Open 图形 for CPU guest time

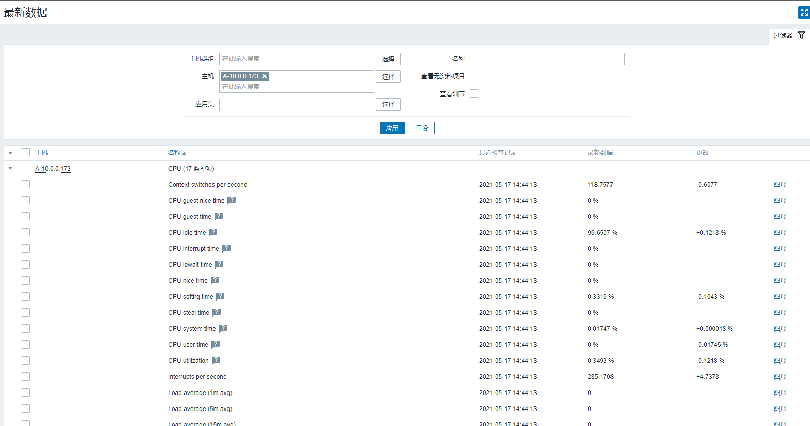tap(780, 216)
